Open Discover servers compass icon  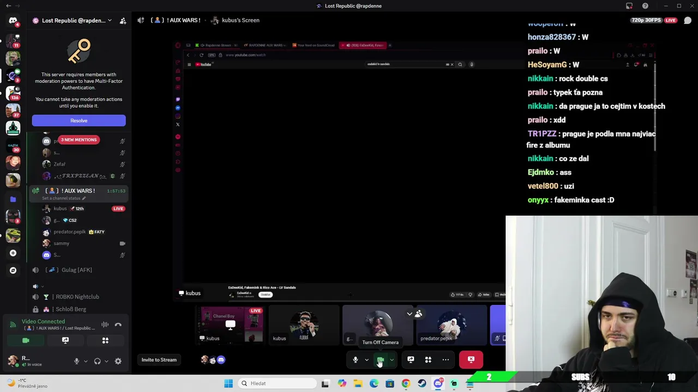[13, 270]
